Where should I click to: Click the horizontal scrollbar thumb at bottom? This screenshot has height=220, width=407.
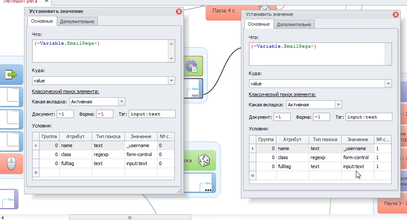pos(129,217)
